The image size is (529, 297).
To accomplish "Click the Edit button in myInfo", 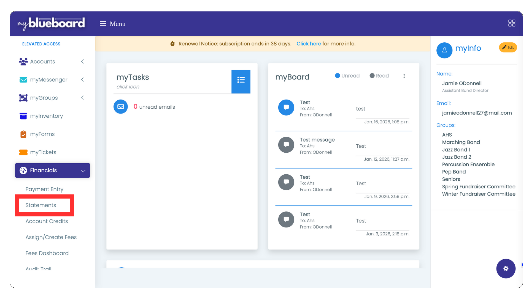I will [508, 48].
